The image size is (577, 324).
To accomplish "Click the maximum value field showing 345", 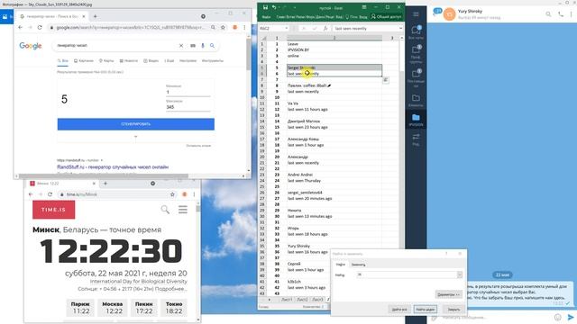I will pyautogui.click(x=188, y=107).
